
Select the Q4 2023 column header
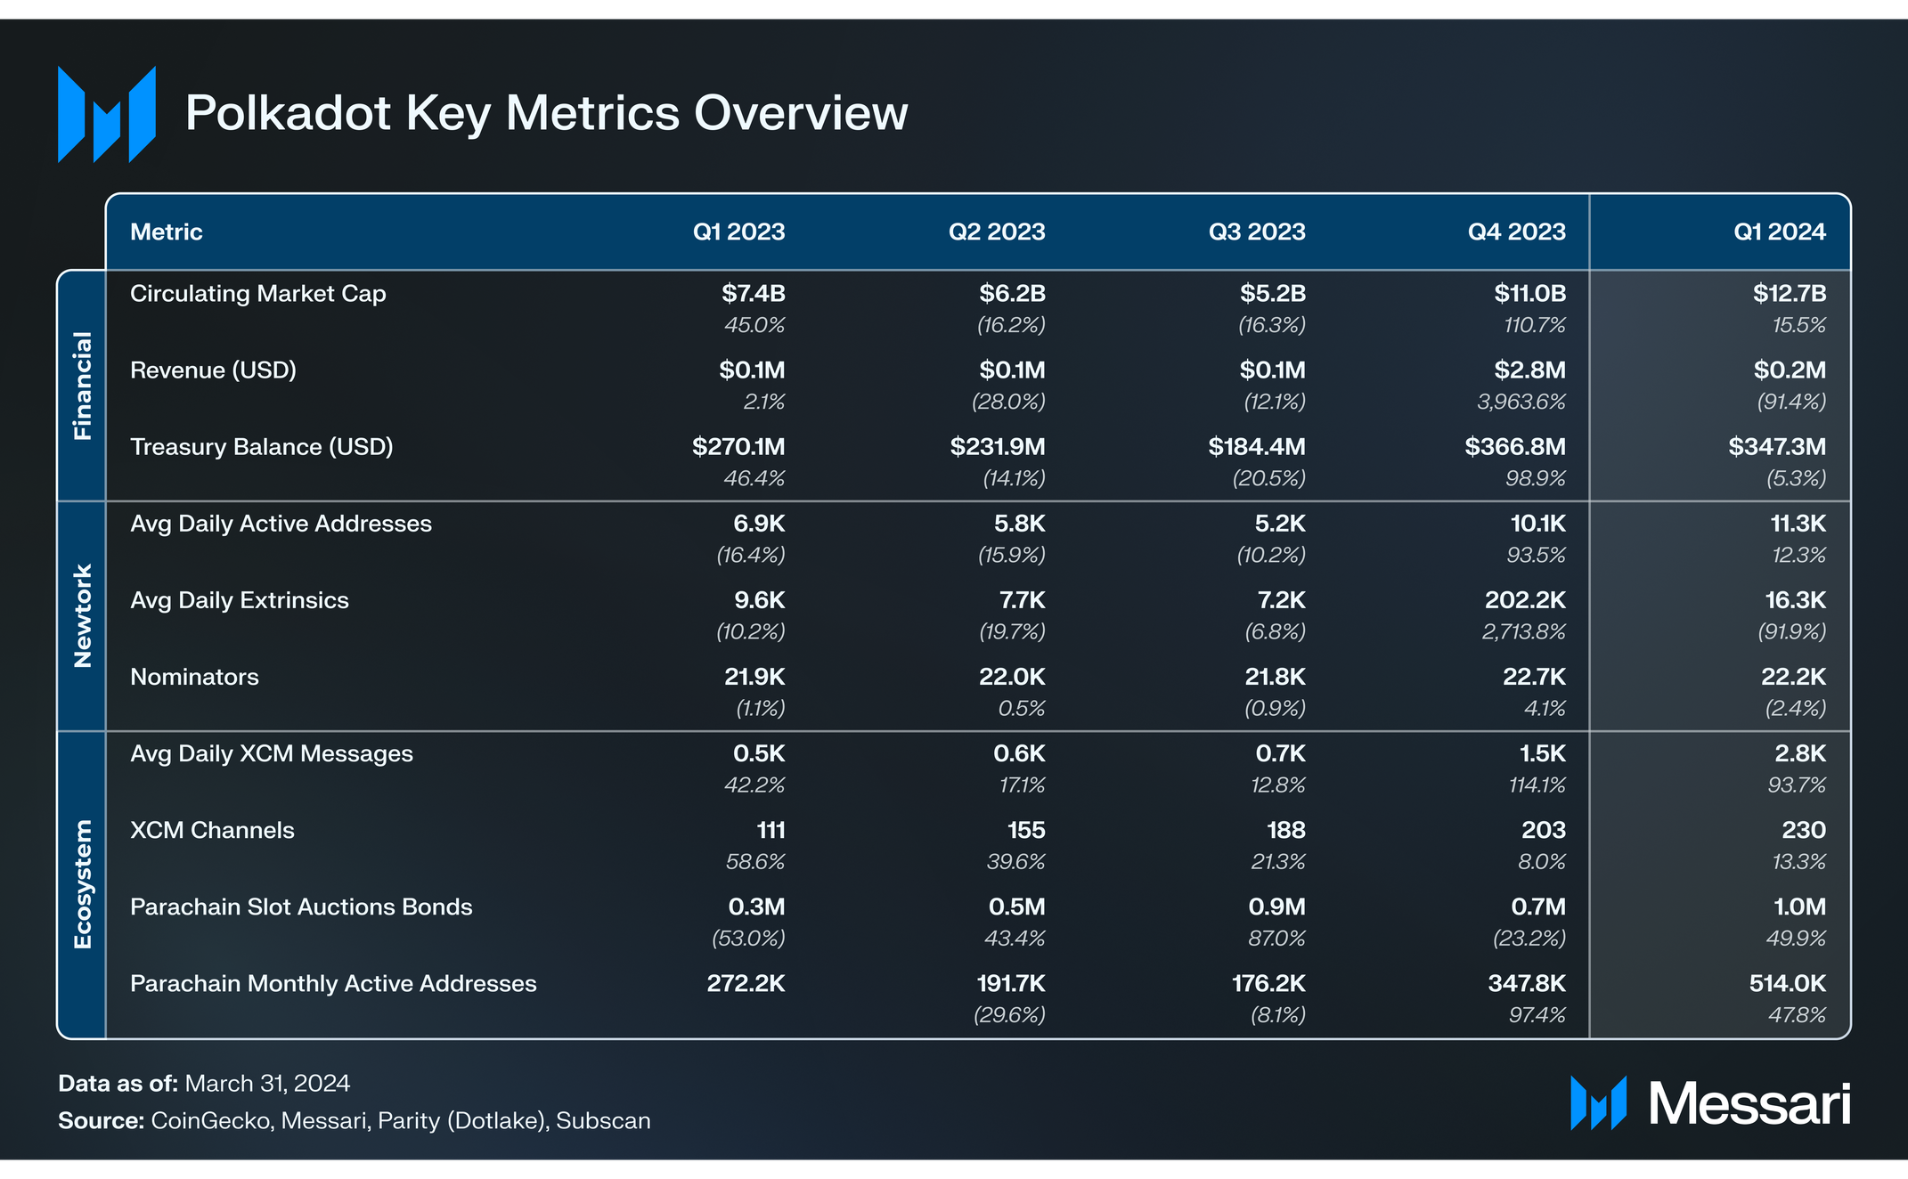[x=1516, y=232]
